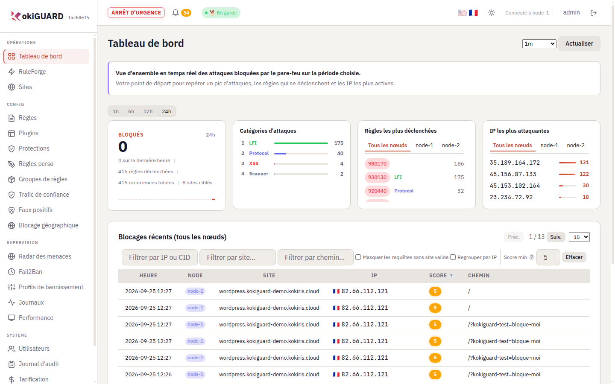Open the 15 rows per page dropdown

tap(579, 237)
